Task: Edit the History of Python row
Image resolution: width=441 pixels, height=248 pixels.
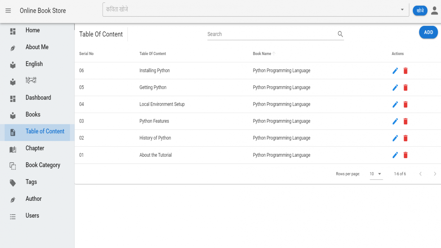Action: coord(395,138)
